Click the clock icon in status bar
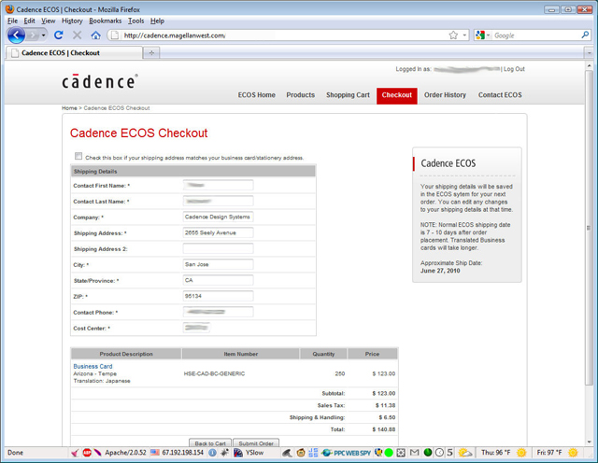598x463 pixels. tap(439, 453)
